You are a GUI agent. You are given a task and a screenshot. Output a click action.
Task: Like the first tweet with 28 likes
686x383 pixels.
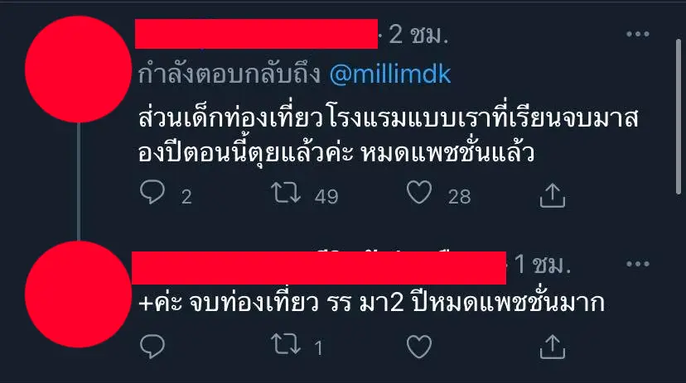pos(419,193)
